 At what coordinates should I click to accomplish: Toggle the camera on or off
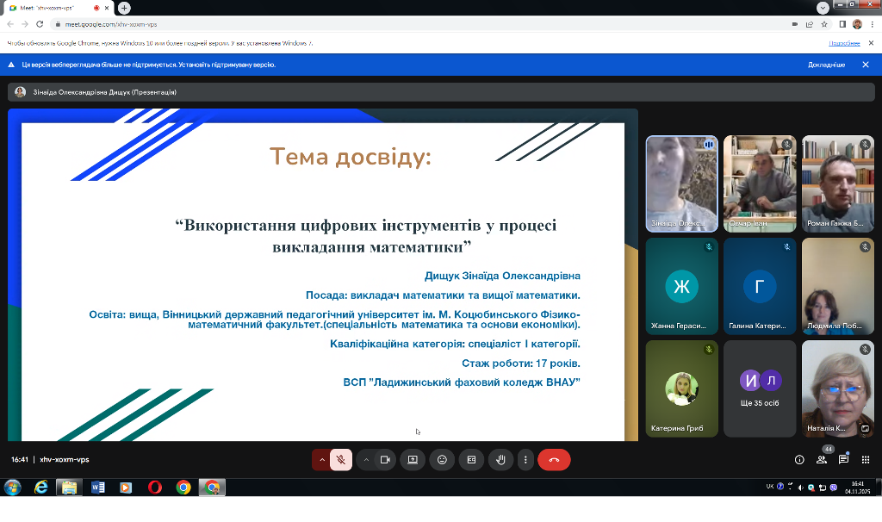385,460
